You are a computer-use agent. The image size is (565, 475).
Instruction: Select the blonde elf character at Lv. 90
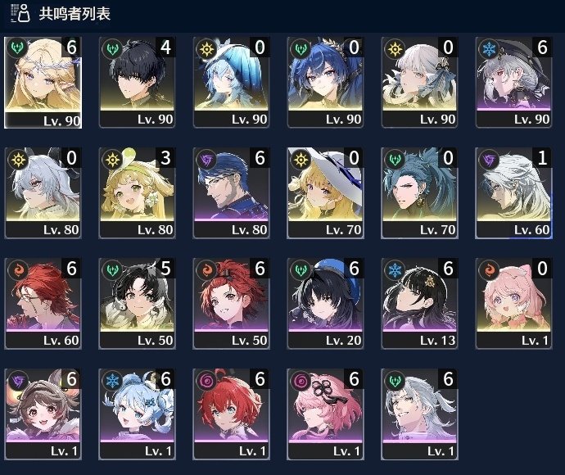(x=43, y=83)
